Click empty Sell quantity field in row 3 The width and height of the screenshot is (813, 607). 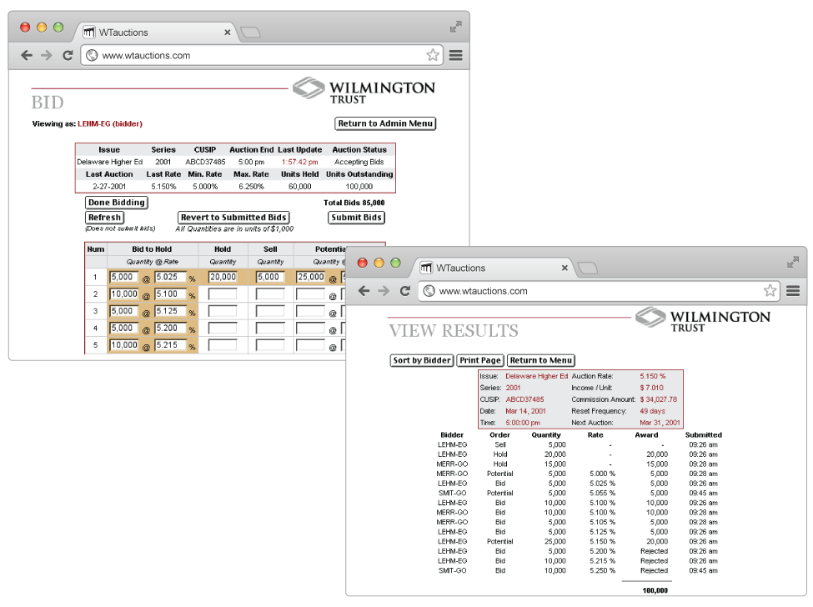[269, 312]
